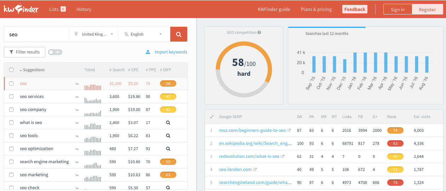Image resolution: width=446 pixels, height=191 pixels.
Task: Click the arrow icon for the seo row
Action: tap(77, 84)
